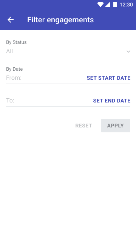The height and width of the screenshot is (242, 136).
Task: Select the 'By Date' label
Action: (14, 69)
